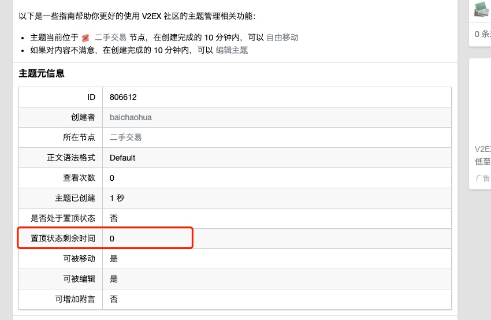Click the avatar thumbnail in the right sidebar
The image size is (491, 320).
pyautogui.click(x=482, y=9)
